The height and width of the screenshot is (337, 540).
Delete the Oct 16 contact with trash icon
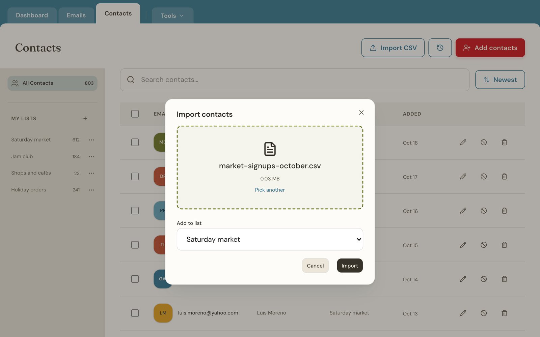click(x=504, y=211)
